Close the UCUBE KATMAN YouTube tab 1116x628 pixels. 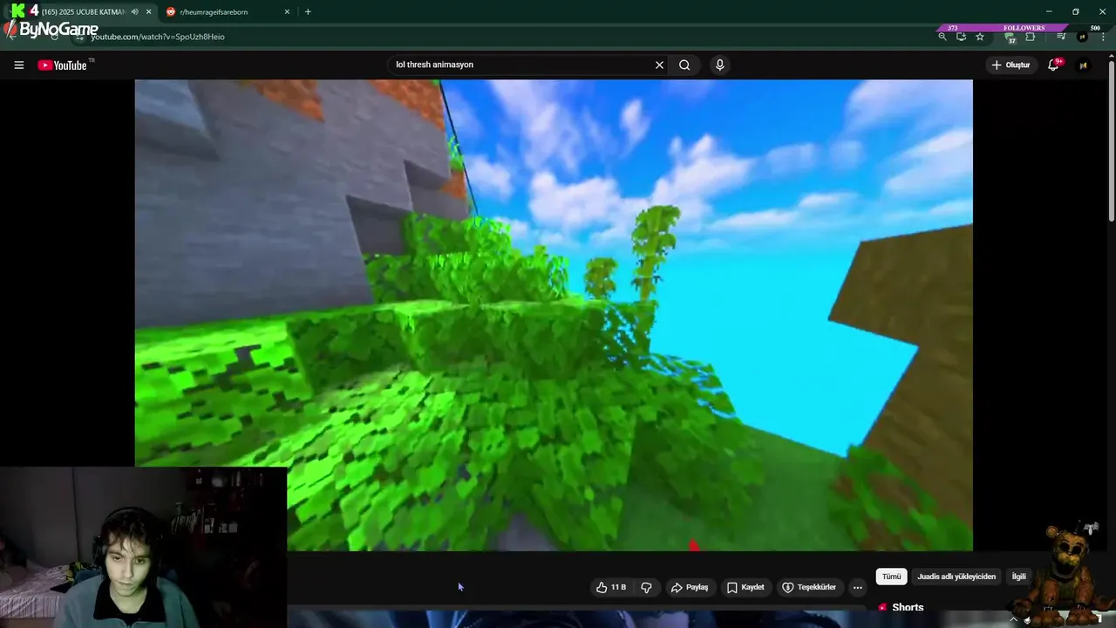[148, 12]
